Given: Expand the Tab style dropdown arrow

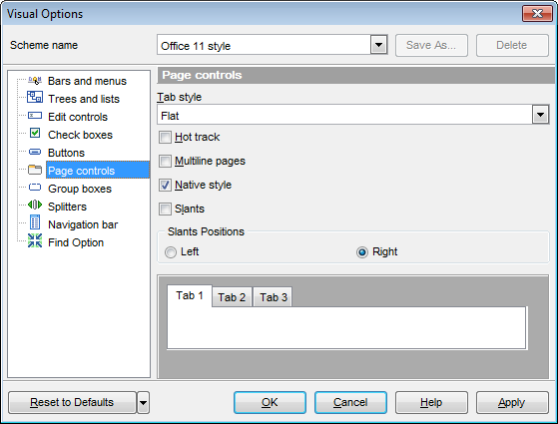Looking at the screenshot, I should (540, 115).
